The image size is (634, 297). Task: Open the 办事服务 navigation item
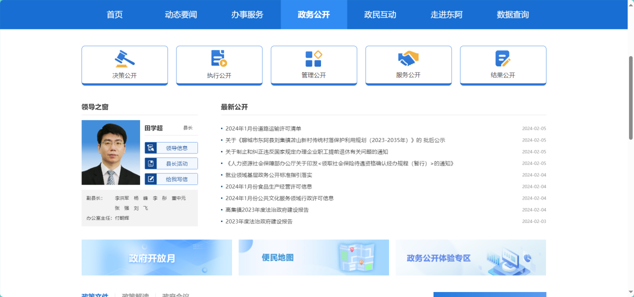tap(247, 14)
